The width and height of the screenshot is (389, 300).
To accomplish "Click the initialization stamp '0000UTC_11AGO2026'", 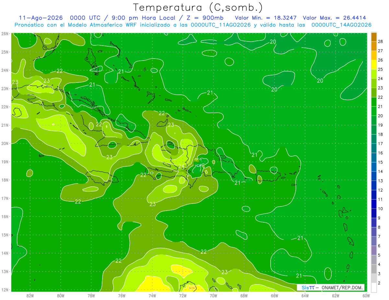I will [221, 25].
